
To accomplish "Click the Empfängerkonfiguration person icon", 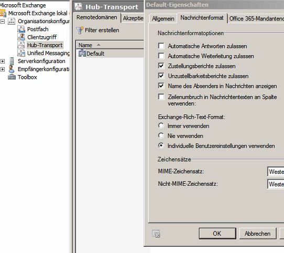I will 12,69.
